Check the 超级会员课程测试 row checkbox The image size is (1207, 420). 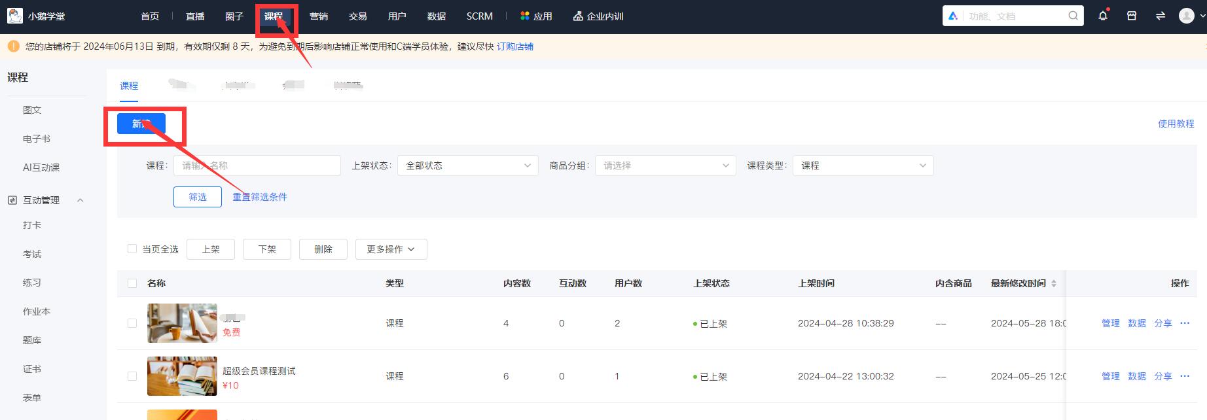tap(132, 376)
